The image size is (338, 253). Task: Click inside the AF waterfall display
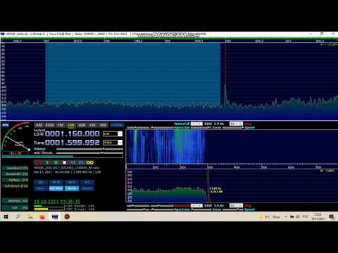[166, 146]
